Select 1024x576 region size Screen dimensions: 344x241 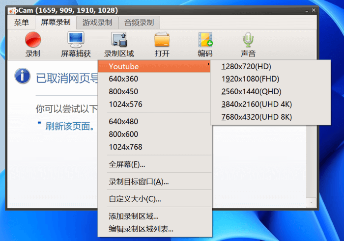154,104
